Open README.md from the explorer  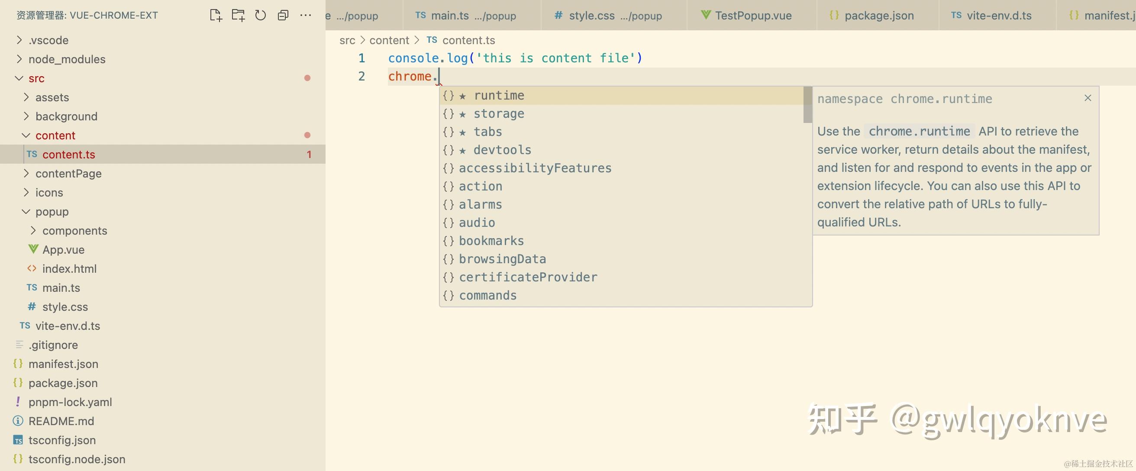coord(61,421)
